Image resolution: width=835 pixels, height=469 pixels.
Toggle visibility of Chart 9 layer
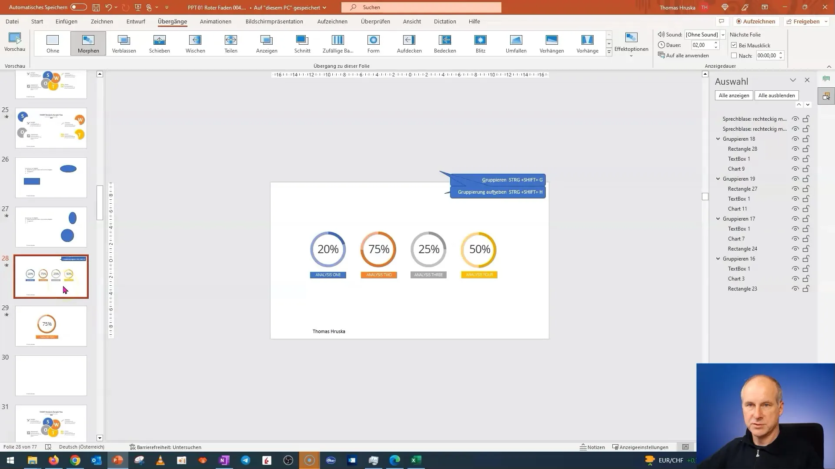[x=795, y=168]
